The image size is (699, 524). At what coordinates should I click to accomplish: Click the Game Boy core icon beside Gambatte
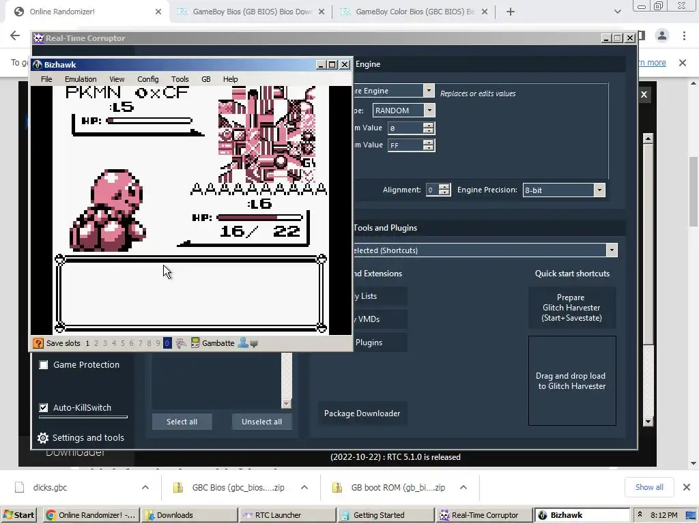point(195,343)
